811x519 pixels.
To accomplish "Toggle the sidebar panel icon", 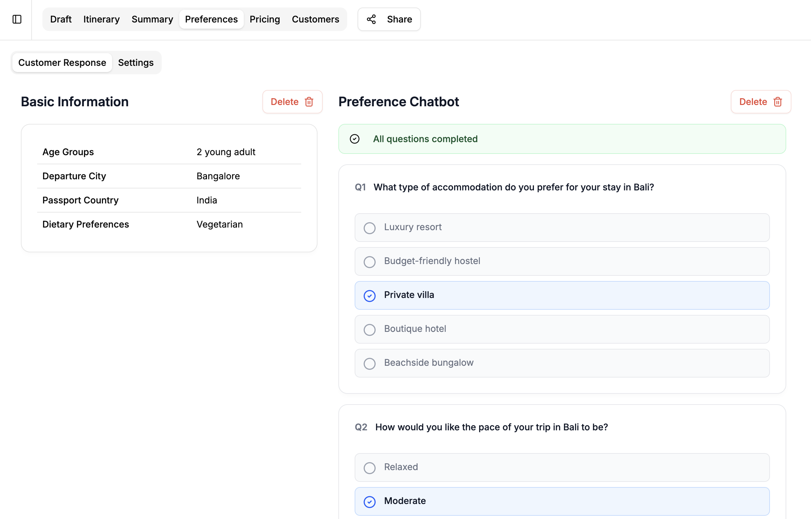I will point(17,19).
